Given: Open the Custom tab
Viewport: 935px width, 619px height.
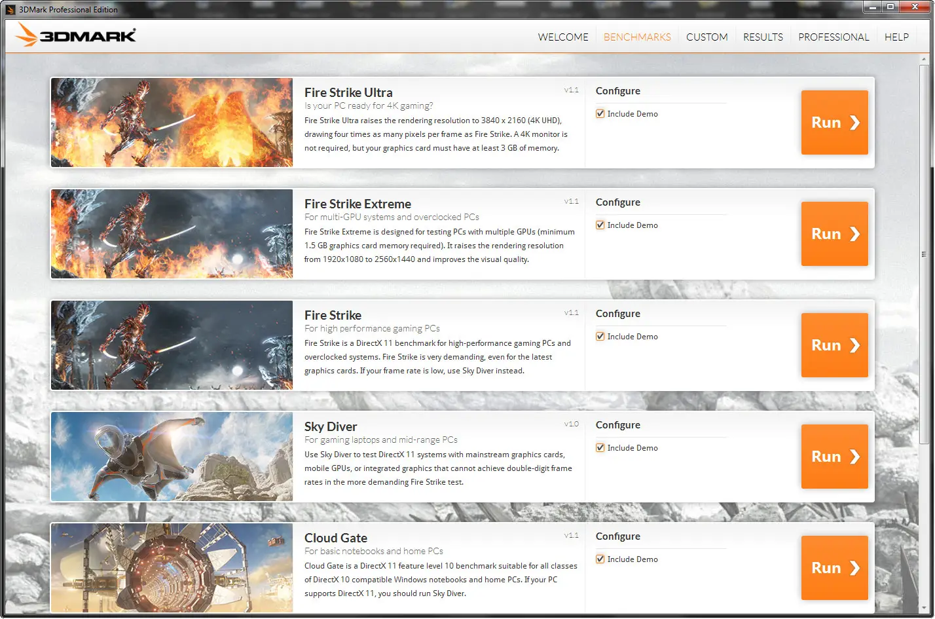Looking at the screenshot, I should (x=707, y=37).
